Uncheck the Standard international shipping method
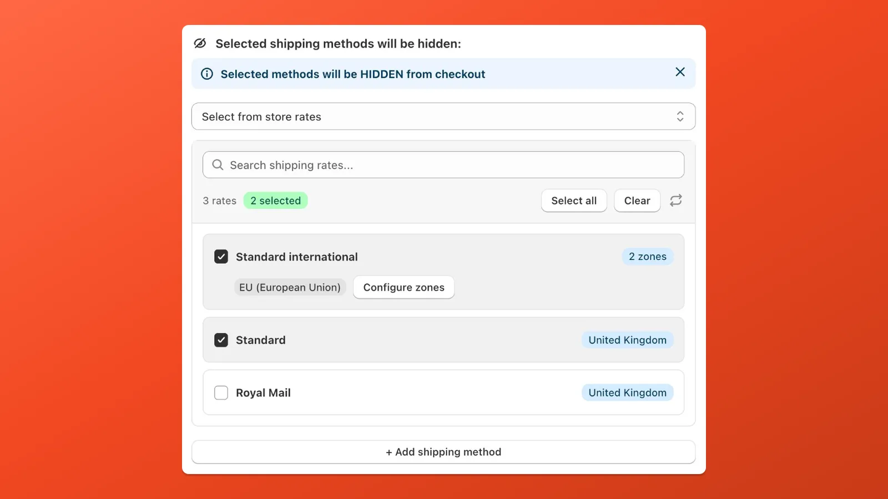Screen dimensions: 888x499 pos(221,256)
